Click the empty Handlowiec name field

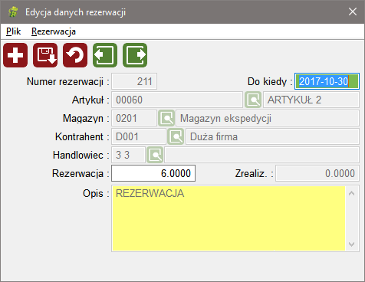262,155
